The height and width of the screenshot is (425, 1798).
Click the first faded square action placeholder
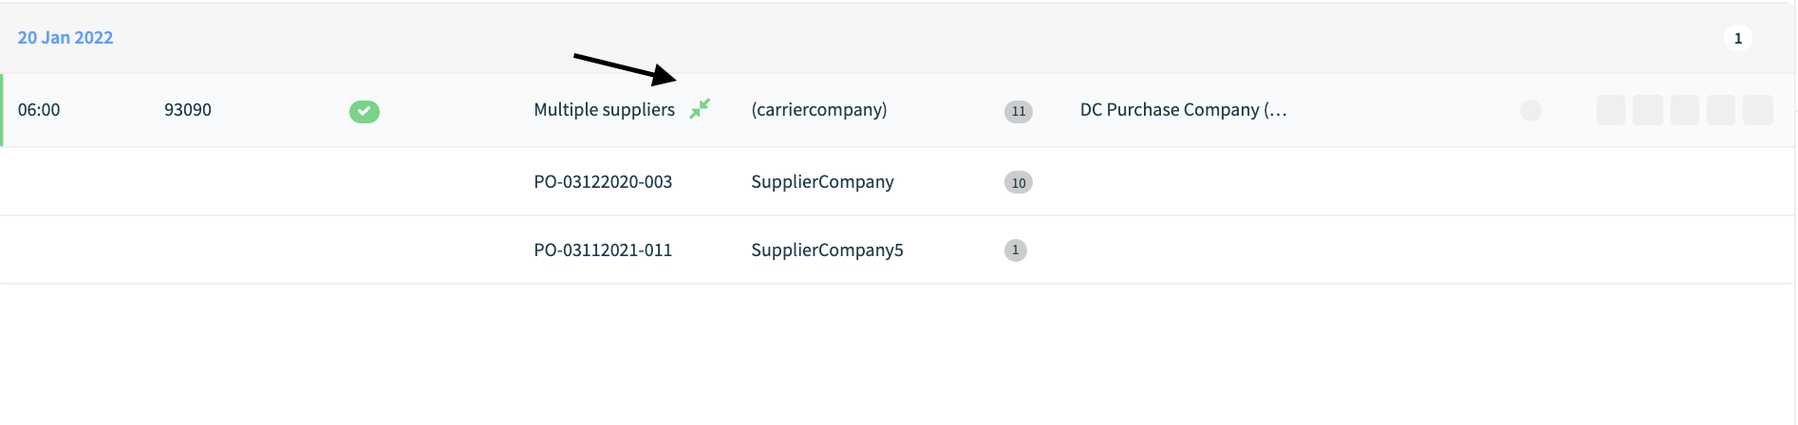pos(1611,110)
